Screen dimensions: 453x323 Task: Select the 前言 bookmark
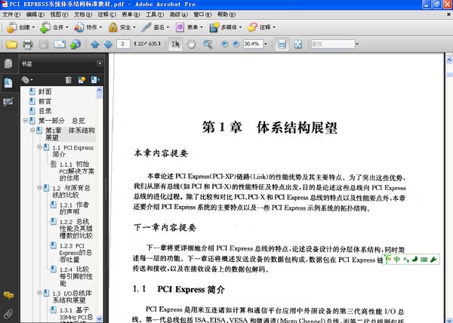(45, 101)
